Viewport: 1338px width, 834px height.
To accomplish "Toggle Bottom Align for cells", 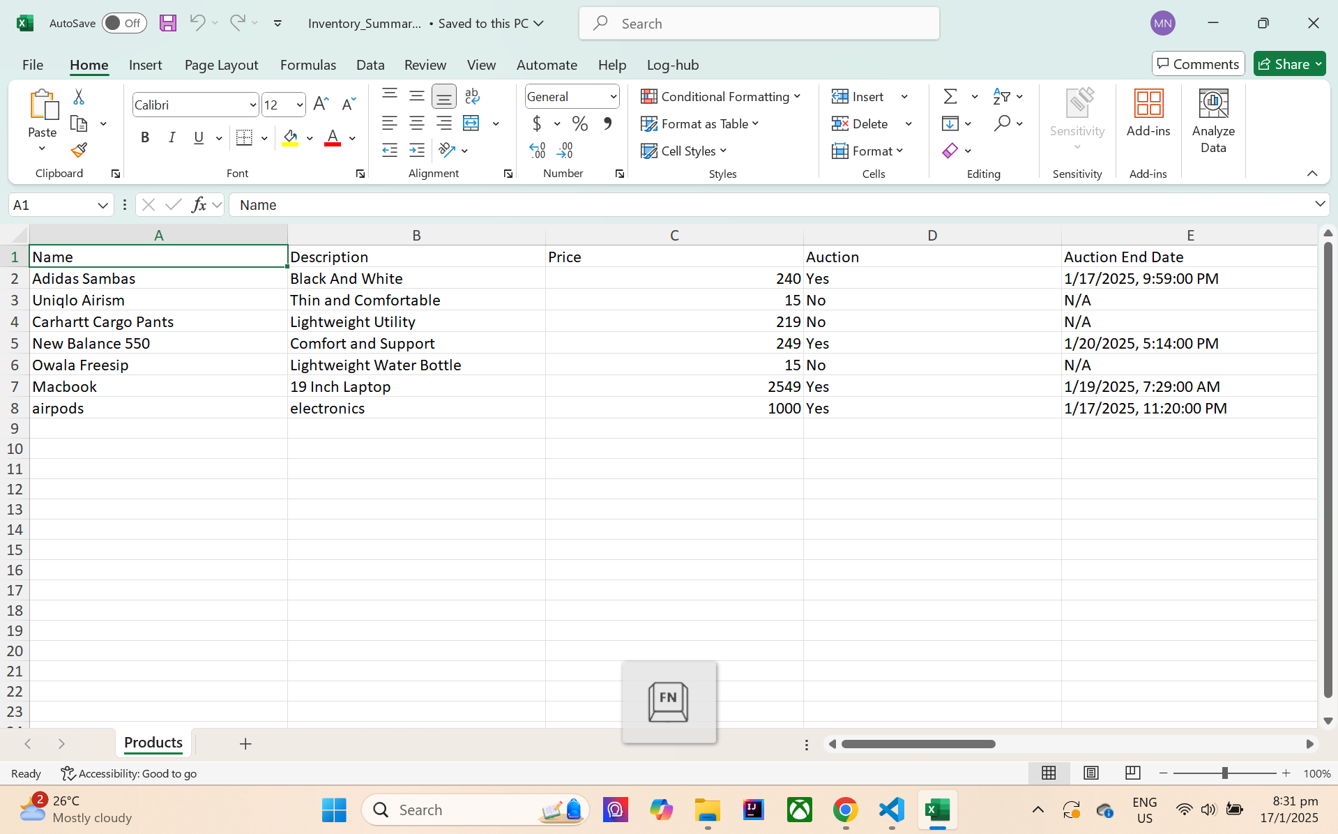I will (x=444, y=96).
